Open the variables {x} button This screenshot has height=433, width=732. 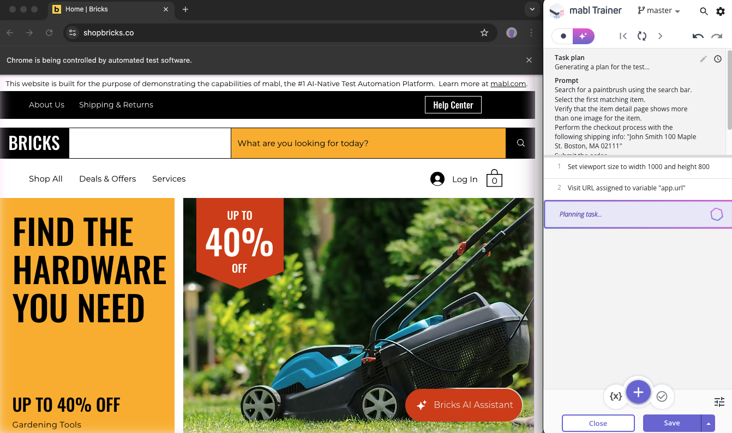point(616,396)
